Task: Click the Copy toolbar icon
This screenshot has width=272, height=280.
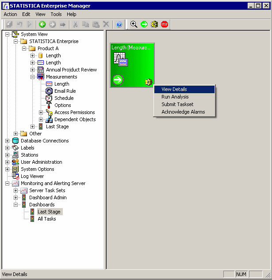Action: (86, 24)
